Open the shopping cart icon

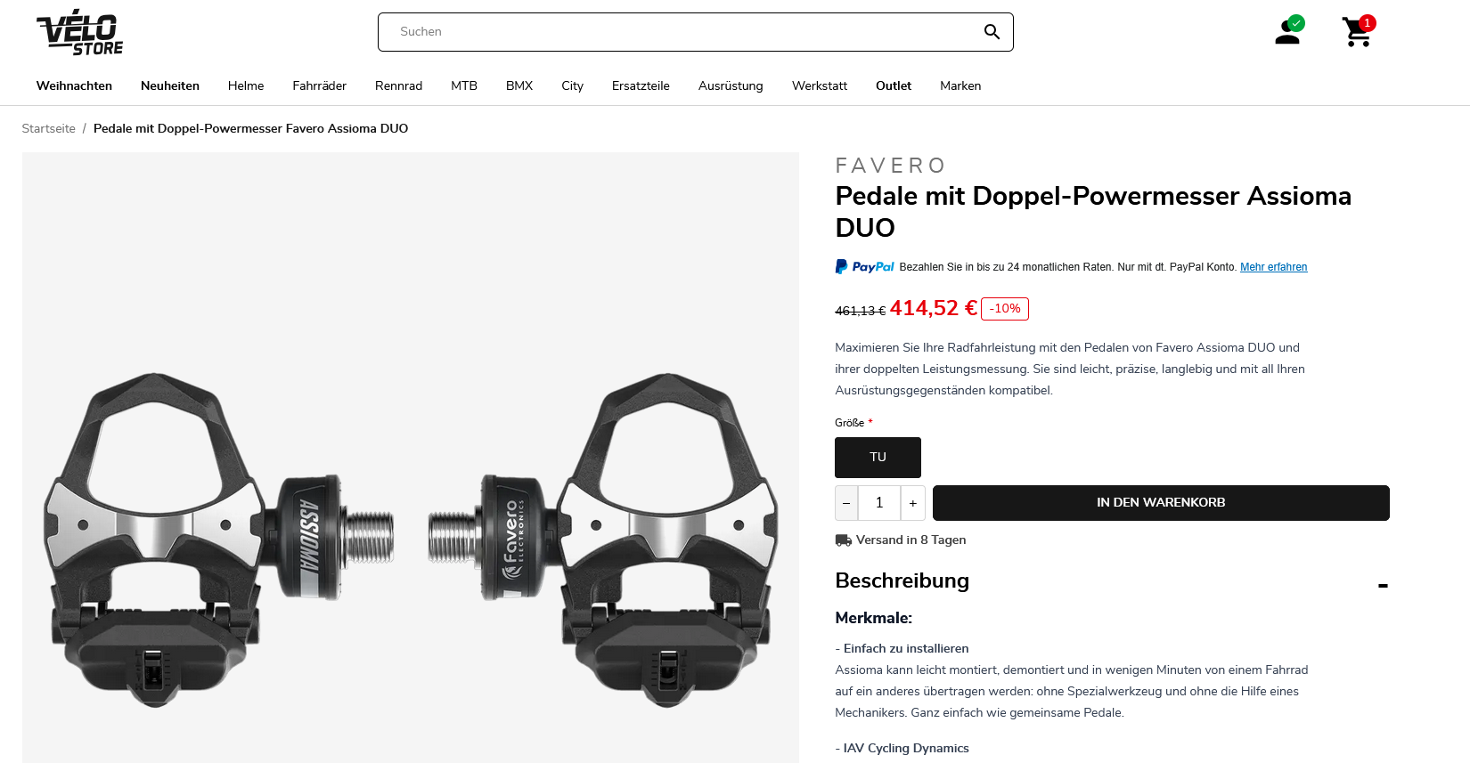tap(1358, 31)
